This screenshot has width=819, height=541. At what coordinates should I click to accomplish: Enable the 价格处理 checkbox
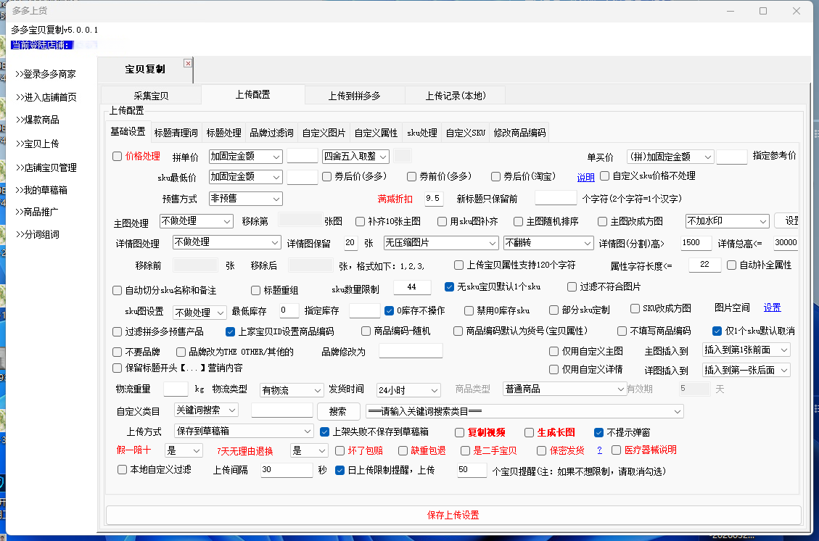[118, 156]
